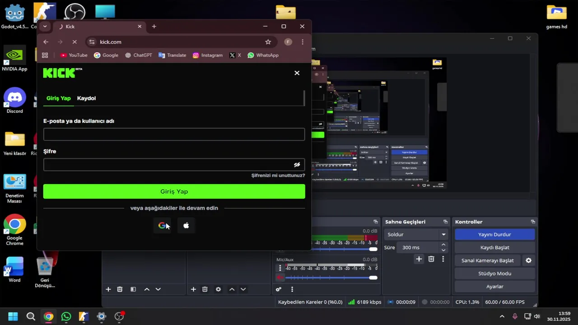
Task: Bookmark kick.com with the star icon
Action: click(268, 42)
